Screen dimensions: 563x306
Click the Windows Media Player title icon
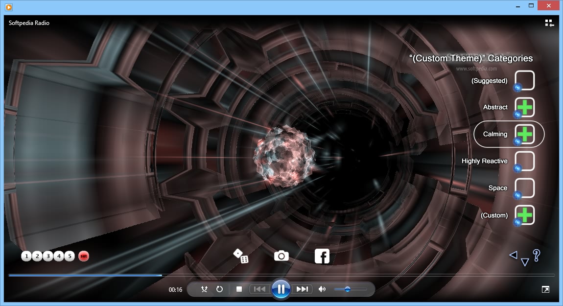tap(9, 7)
